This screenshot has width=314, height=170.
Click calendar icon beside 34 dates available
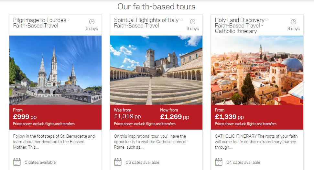coord(219,162)
